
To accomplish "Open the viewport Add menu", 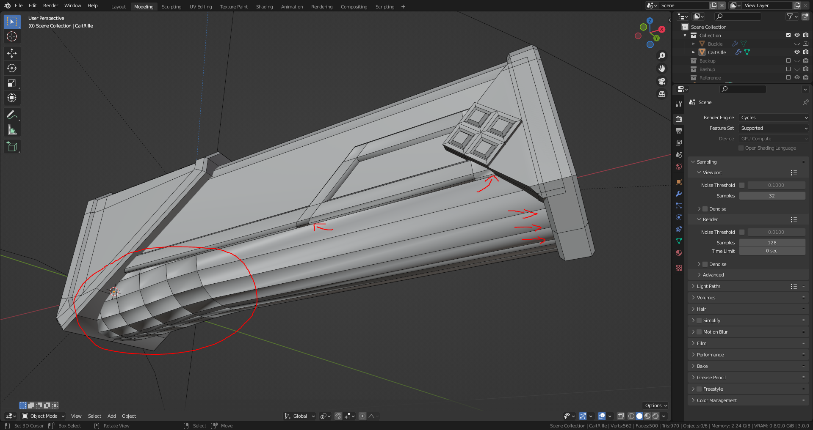I will [111, 416].
